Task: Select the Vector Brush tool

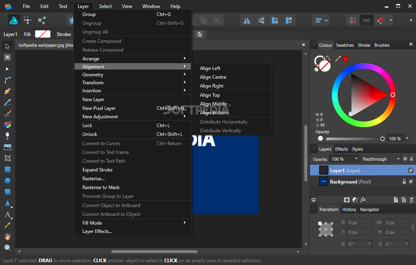Action: pyautogui.click(x=8, y=114)
